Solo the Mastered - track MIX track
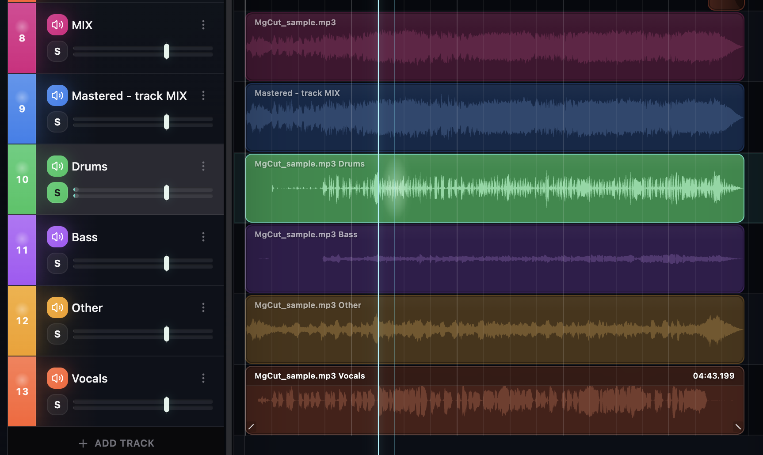The height and width of the screenshot is (455, 763). point(57,122)
